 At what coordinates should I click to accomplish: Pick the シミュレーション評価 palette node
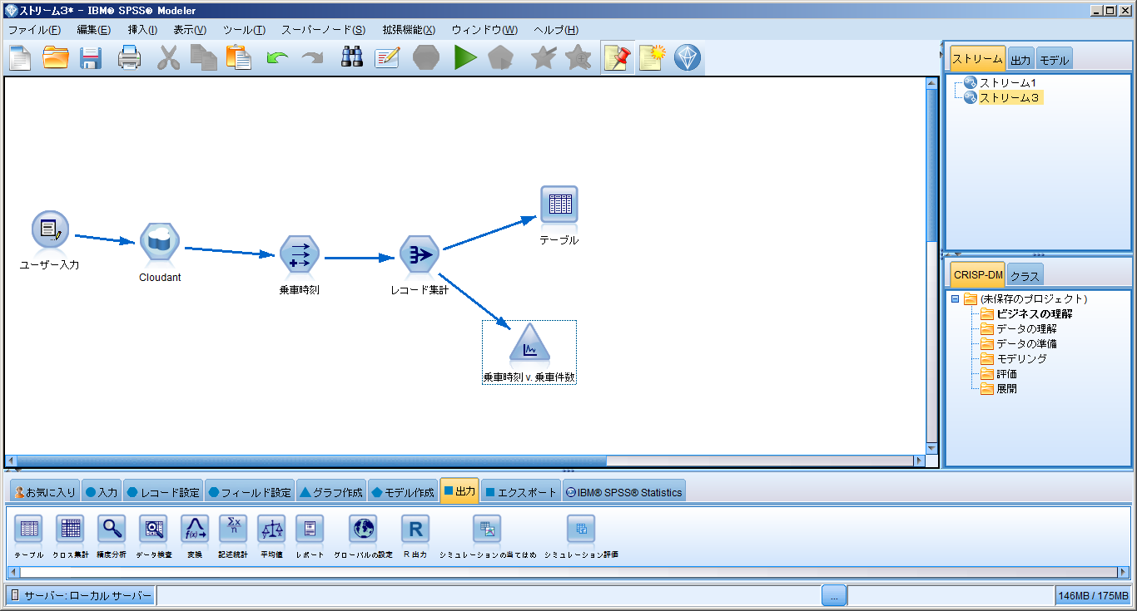[x=581, y=529]
